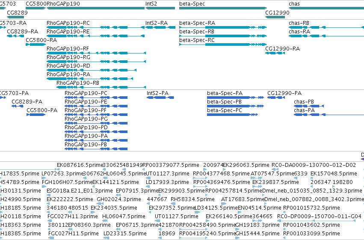Image resolution: width=364 pixels, height=240 pixels.
Task: Click EST LD17939.3prime
Action: click(x=167, y=182)
